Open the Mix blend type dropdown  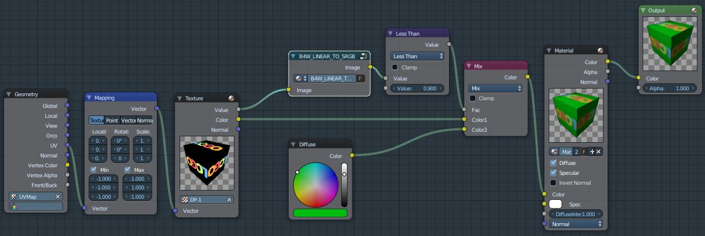click(495, 89)
